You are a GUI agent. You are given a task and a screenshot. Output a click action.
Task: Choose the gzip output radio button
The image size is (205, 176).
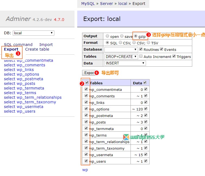pos(136,36)
